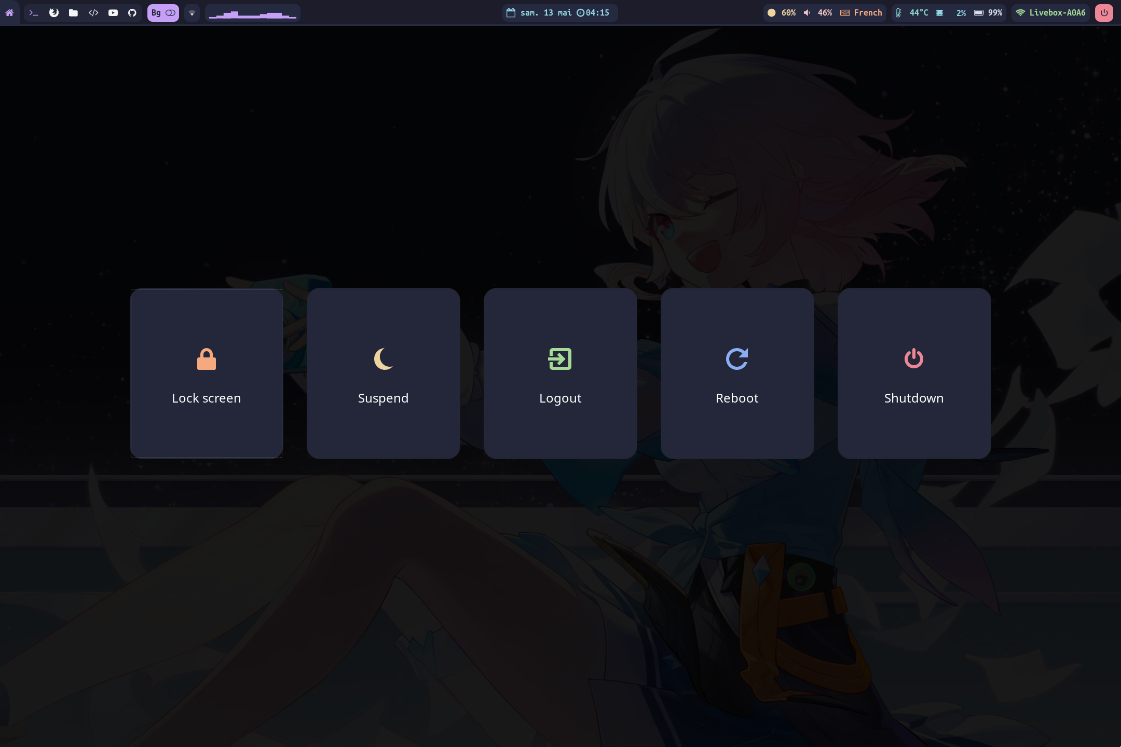Open the file manager icon

pyautogui.click(x=73, y=12)
